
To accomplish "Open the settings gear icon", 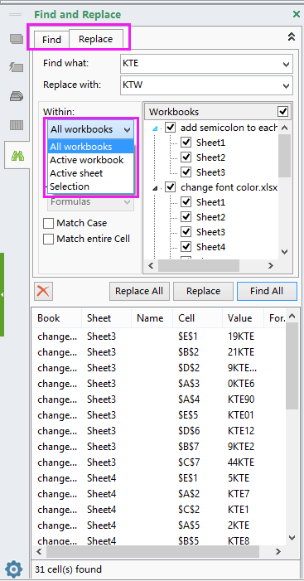I will (14, 569).
